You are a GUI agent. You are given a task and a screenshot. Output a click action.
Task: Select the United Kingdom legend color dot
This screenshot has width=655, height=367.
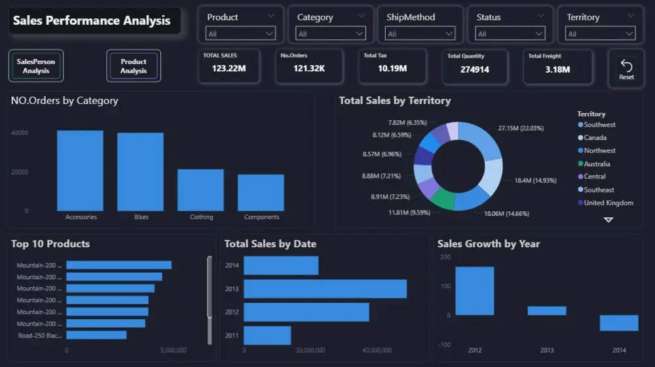click(580, 202)
